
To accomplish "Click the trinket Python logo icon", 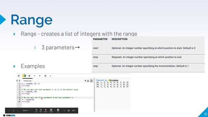I will click(24, 76).
